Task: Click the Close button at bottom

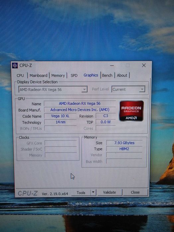Action: (135, 192)
